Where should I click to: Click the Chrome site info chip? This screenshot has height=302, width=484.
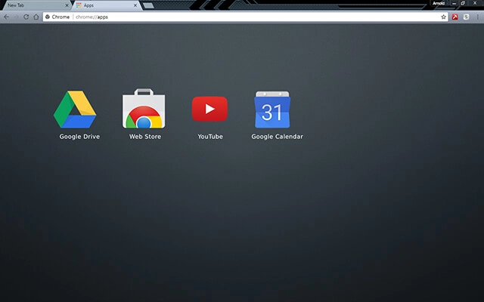tap(57, 17)
